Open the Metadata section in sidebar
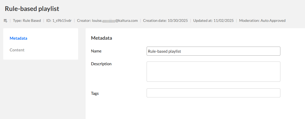The image size is (305, 119). click(18, 38)
